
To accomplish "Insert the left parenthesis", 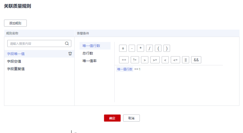I will click(x=158, y=48).
